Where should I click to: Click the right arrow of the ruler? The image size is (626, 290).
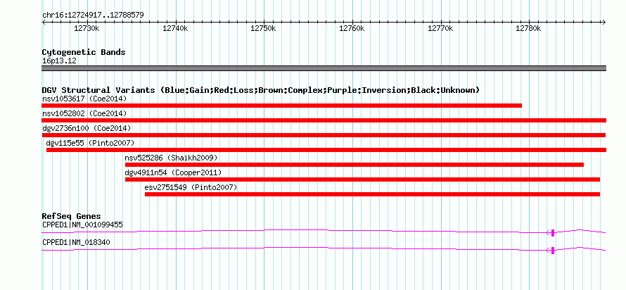(603, 23)
